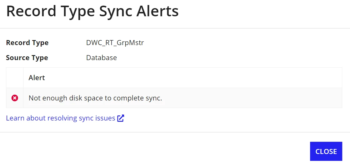Dismiss dialog with the CLOSE button
The width and height of the screenshot is (350, 164).
pyautogui.click(x=326, y=151)
